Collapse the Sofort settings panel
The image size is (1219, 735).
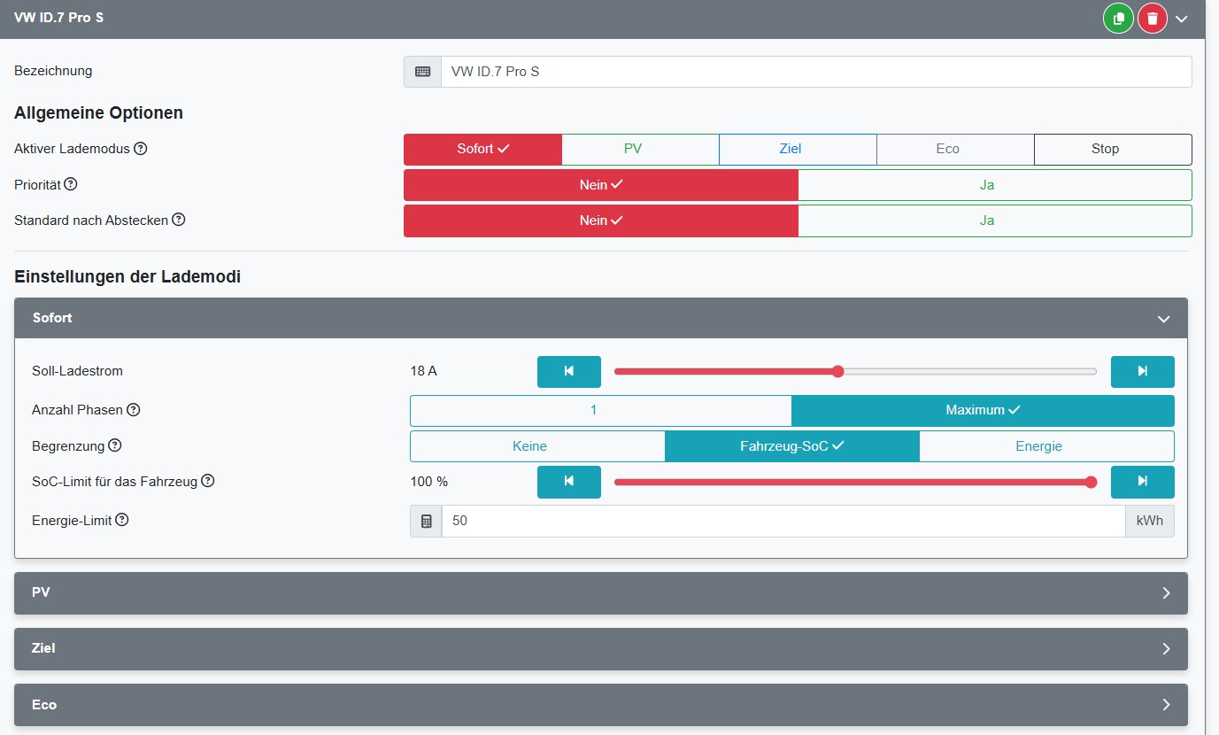(x=1163, y=319)
